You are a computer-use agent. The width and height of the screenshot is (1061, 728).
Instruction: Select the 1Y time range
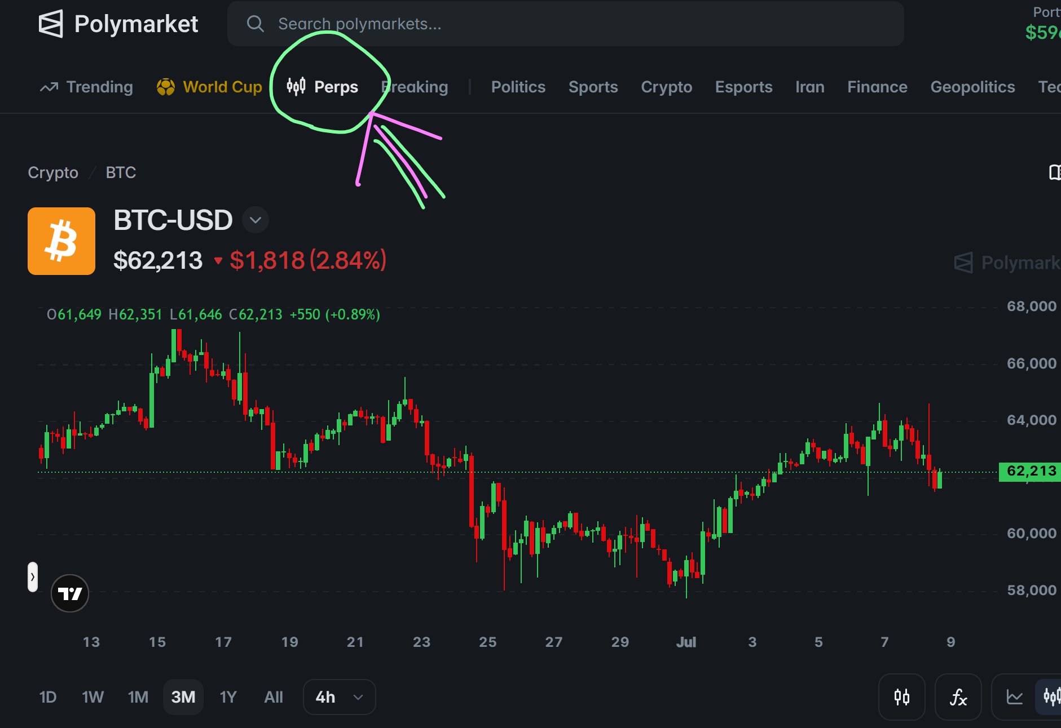tap(228, 697)
